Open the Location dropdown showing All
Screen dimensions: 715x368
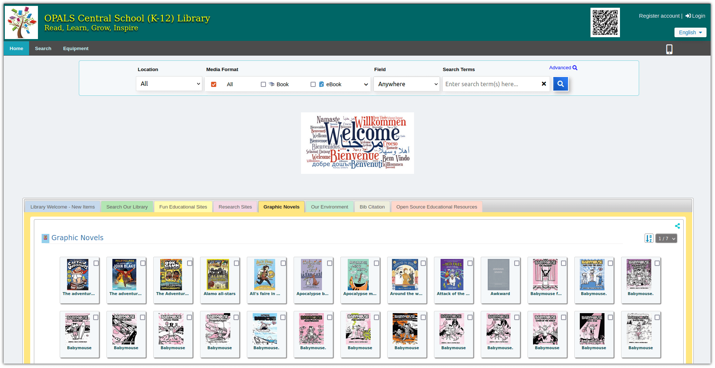[169, 84]
